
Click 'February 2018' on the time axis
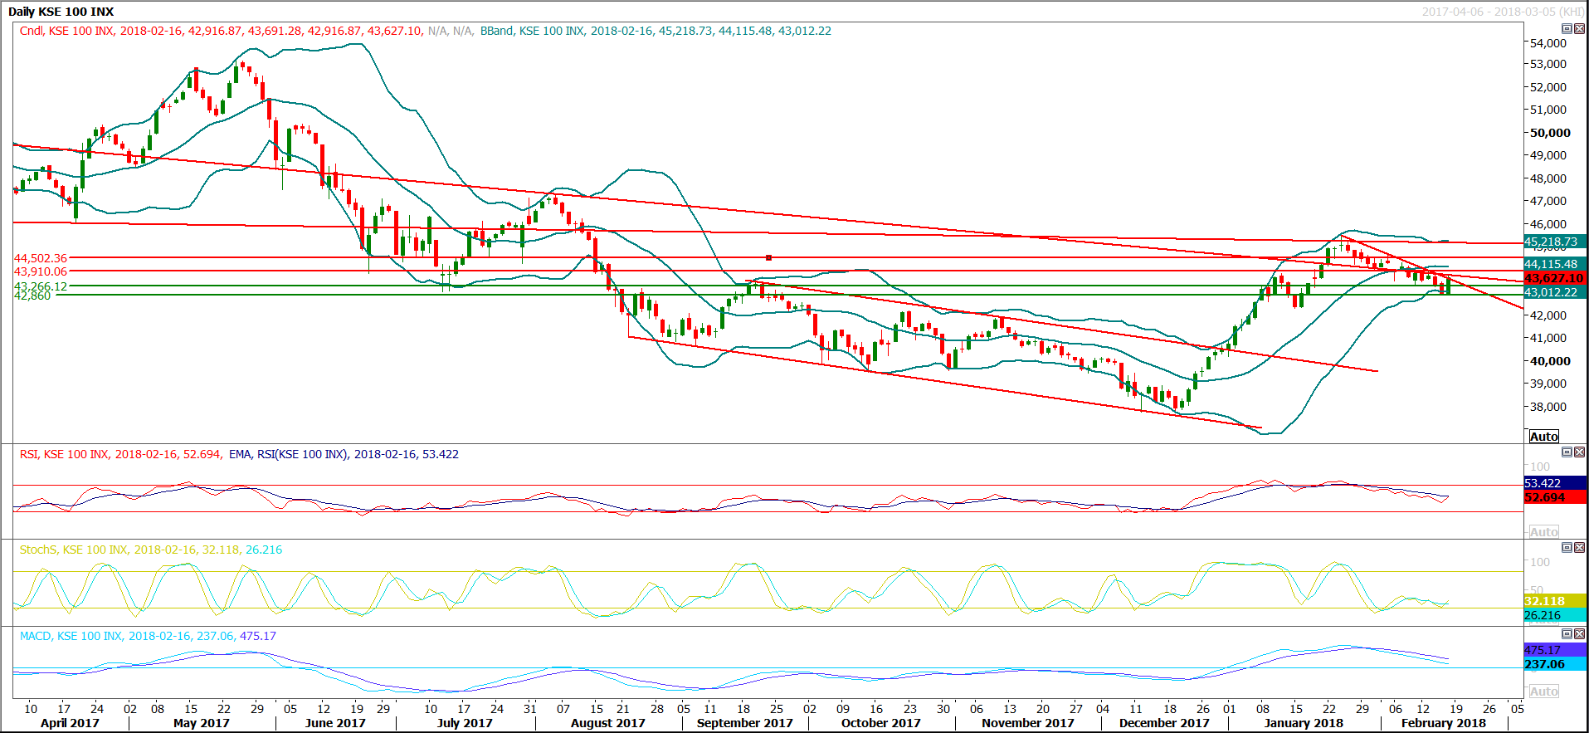[x=1444, y=723]
